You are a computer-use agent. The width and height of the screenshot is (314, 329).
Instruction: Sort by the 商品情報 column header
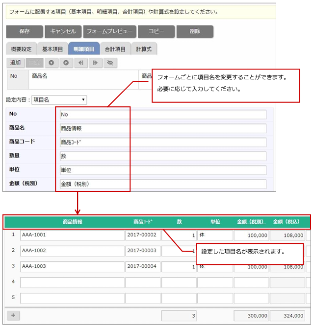point(72,222)
